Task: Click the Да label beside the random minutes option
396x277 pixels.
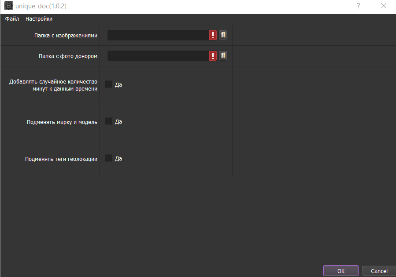Action: (118, 85)
